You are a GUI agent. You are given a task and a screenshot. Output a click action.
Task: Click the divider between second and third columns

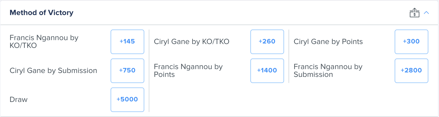[289, 56]
